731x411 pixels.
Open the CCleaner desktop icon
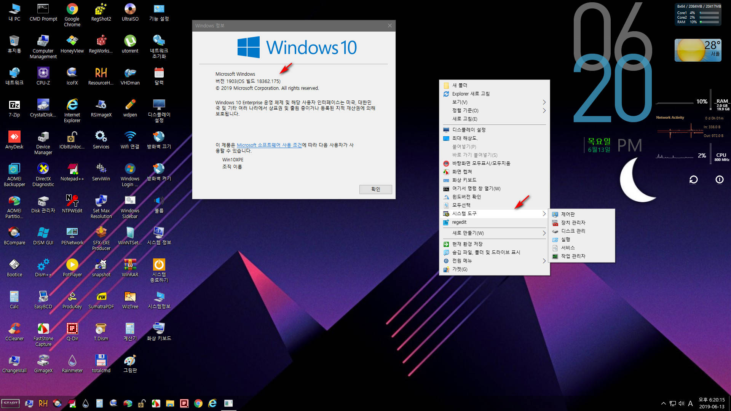[x=14, y=332]
